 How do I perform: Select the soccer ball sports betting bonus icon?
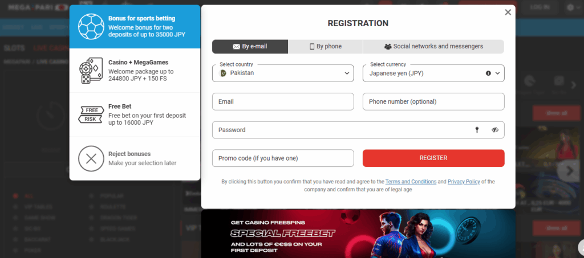[x=91, y=27]
